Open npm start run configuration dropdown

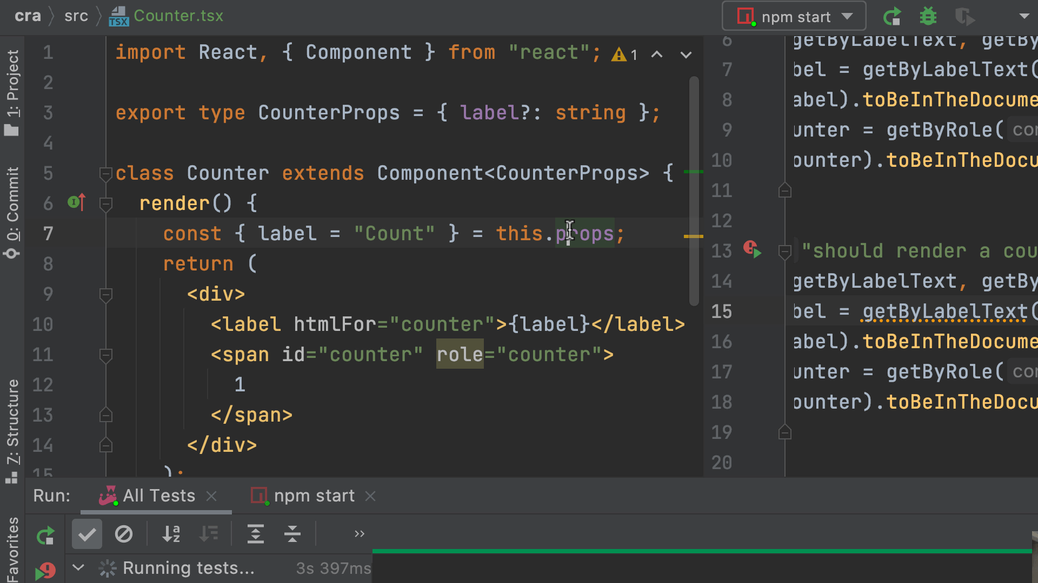tap(794, 17)
